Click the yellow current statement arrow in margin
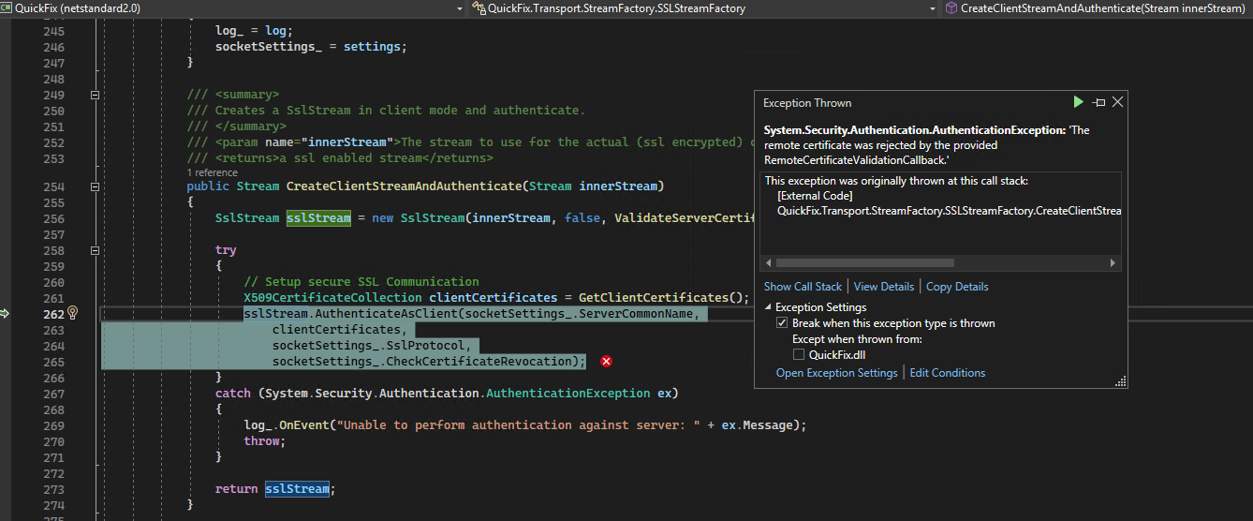The image size is (1253, 521). click(x=5, y=313)
